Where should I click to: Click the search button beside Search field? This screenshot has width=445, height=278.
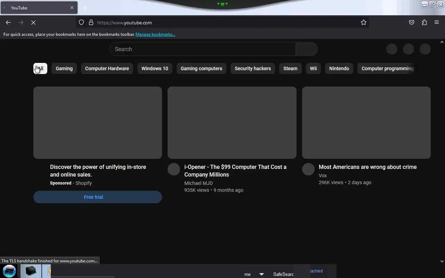click(x=307, y=49)
